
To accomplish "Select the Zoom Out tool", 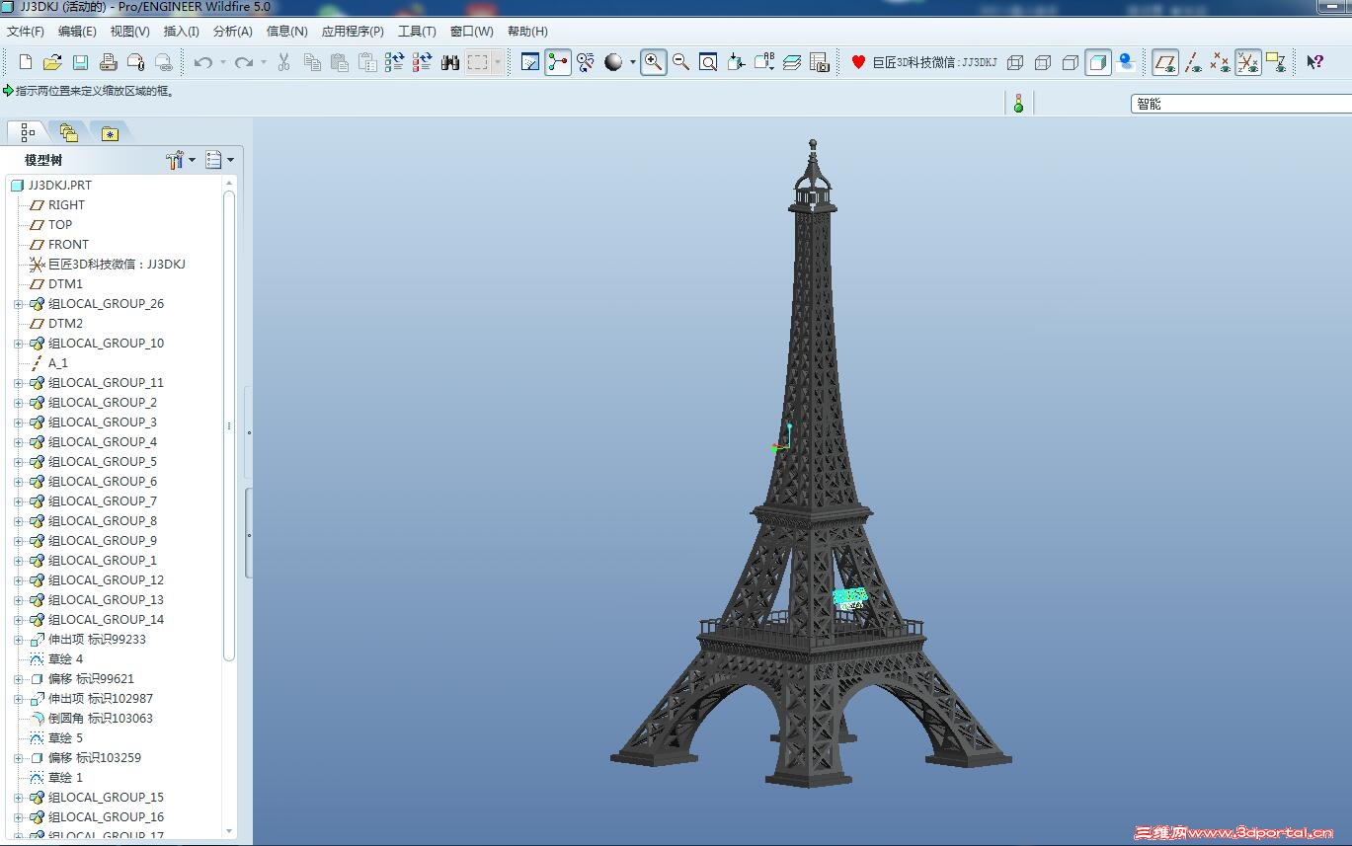I will click(680, 62).
